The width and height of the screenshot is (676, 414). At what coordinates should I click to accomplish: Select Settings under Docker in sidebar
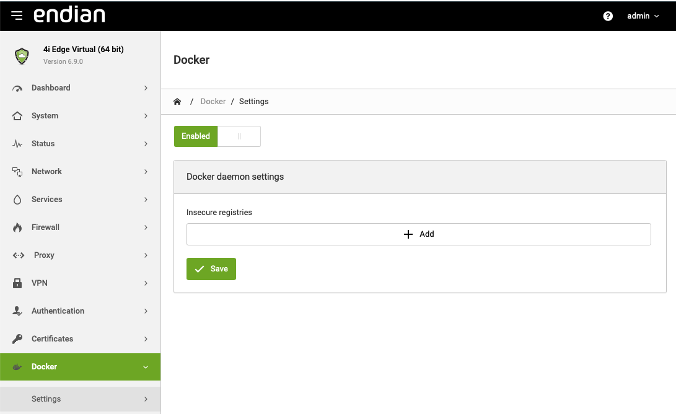[x=46, y=399]
